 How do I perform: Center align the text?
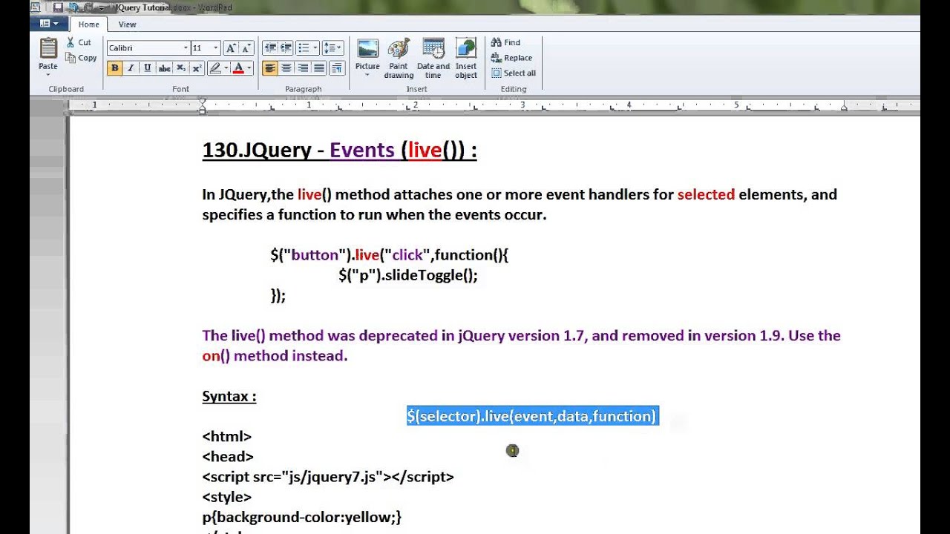click(286, 68)
